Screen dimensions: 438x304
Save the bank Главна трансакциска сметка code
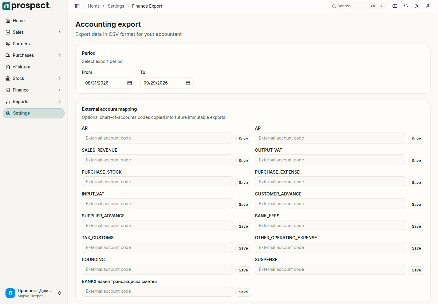point(243,292)
